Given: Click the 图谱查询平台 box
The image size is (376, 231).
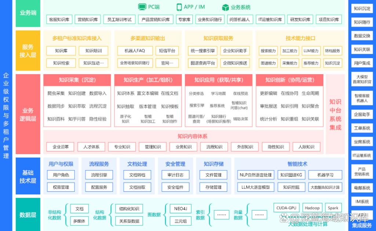Looking at the screenshot, I should click(202, 63).
